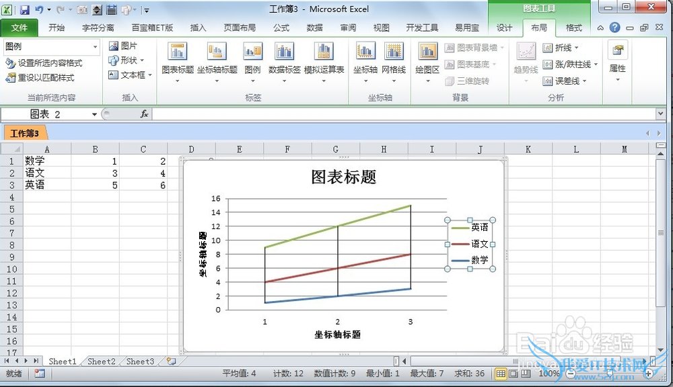
Task: Switch to Normal view in status bar
Action: click(x=501, y=374)
